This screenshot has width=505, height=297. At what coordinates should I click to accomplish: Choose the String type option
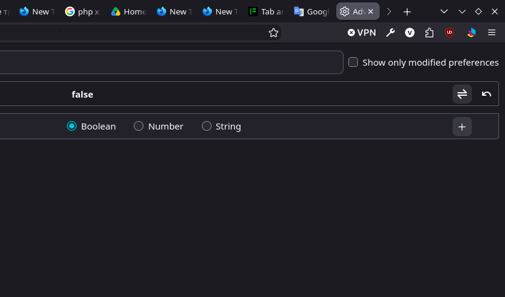[207, 126]
